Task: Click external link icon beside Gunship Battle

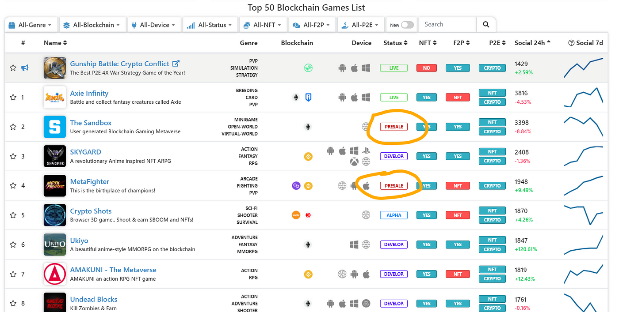Action: [x=176, y=64]
